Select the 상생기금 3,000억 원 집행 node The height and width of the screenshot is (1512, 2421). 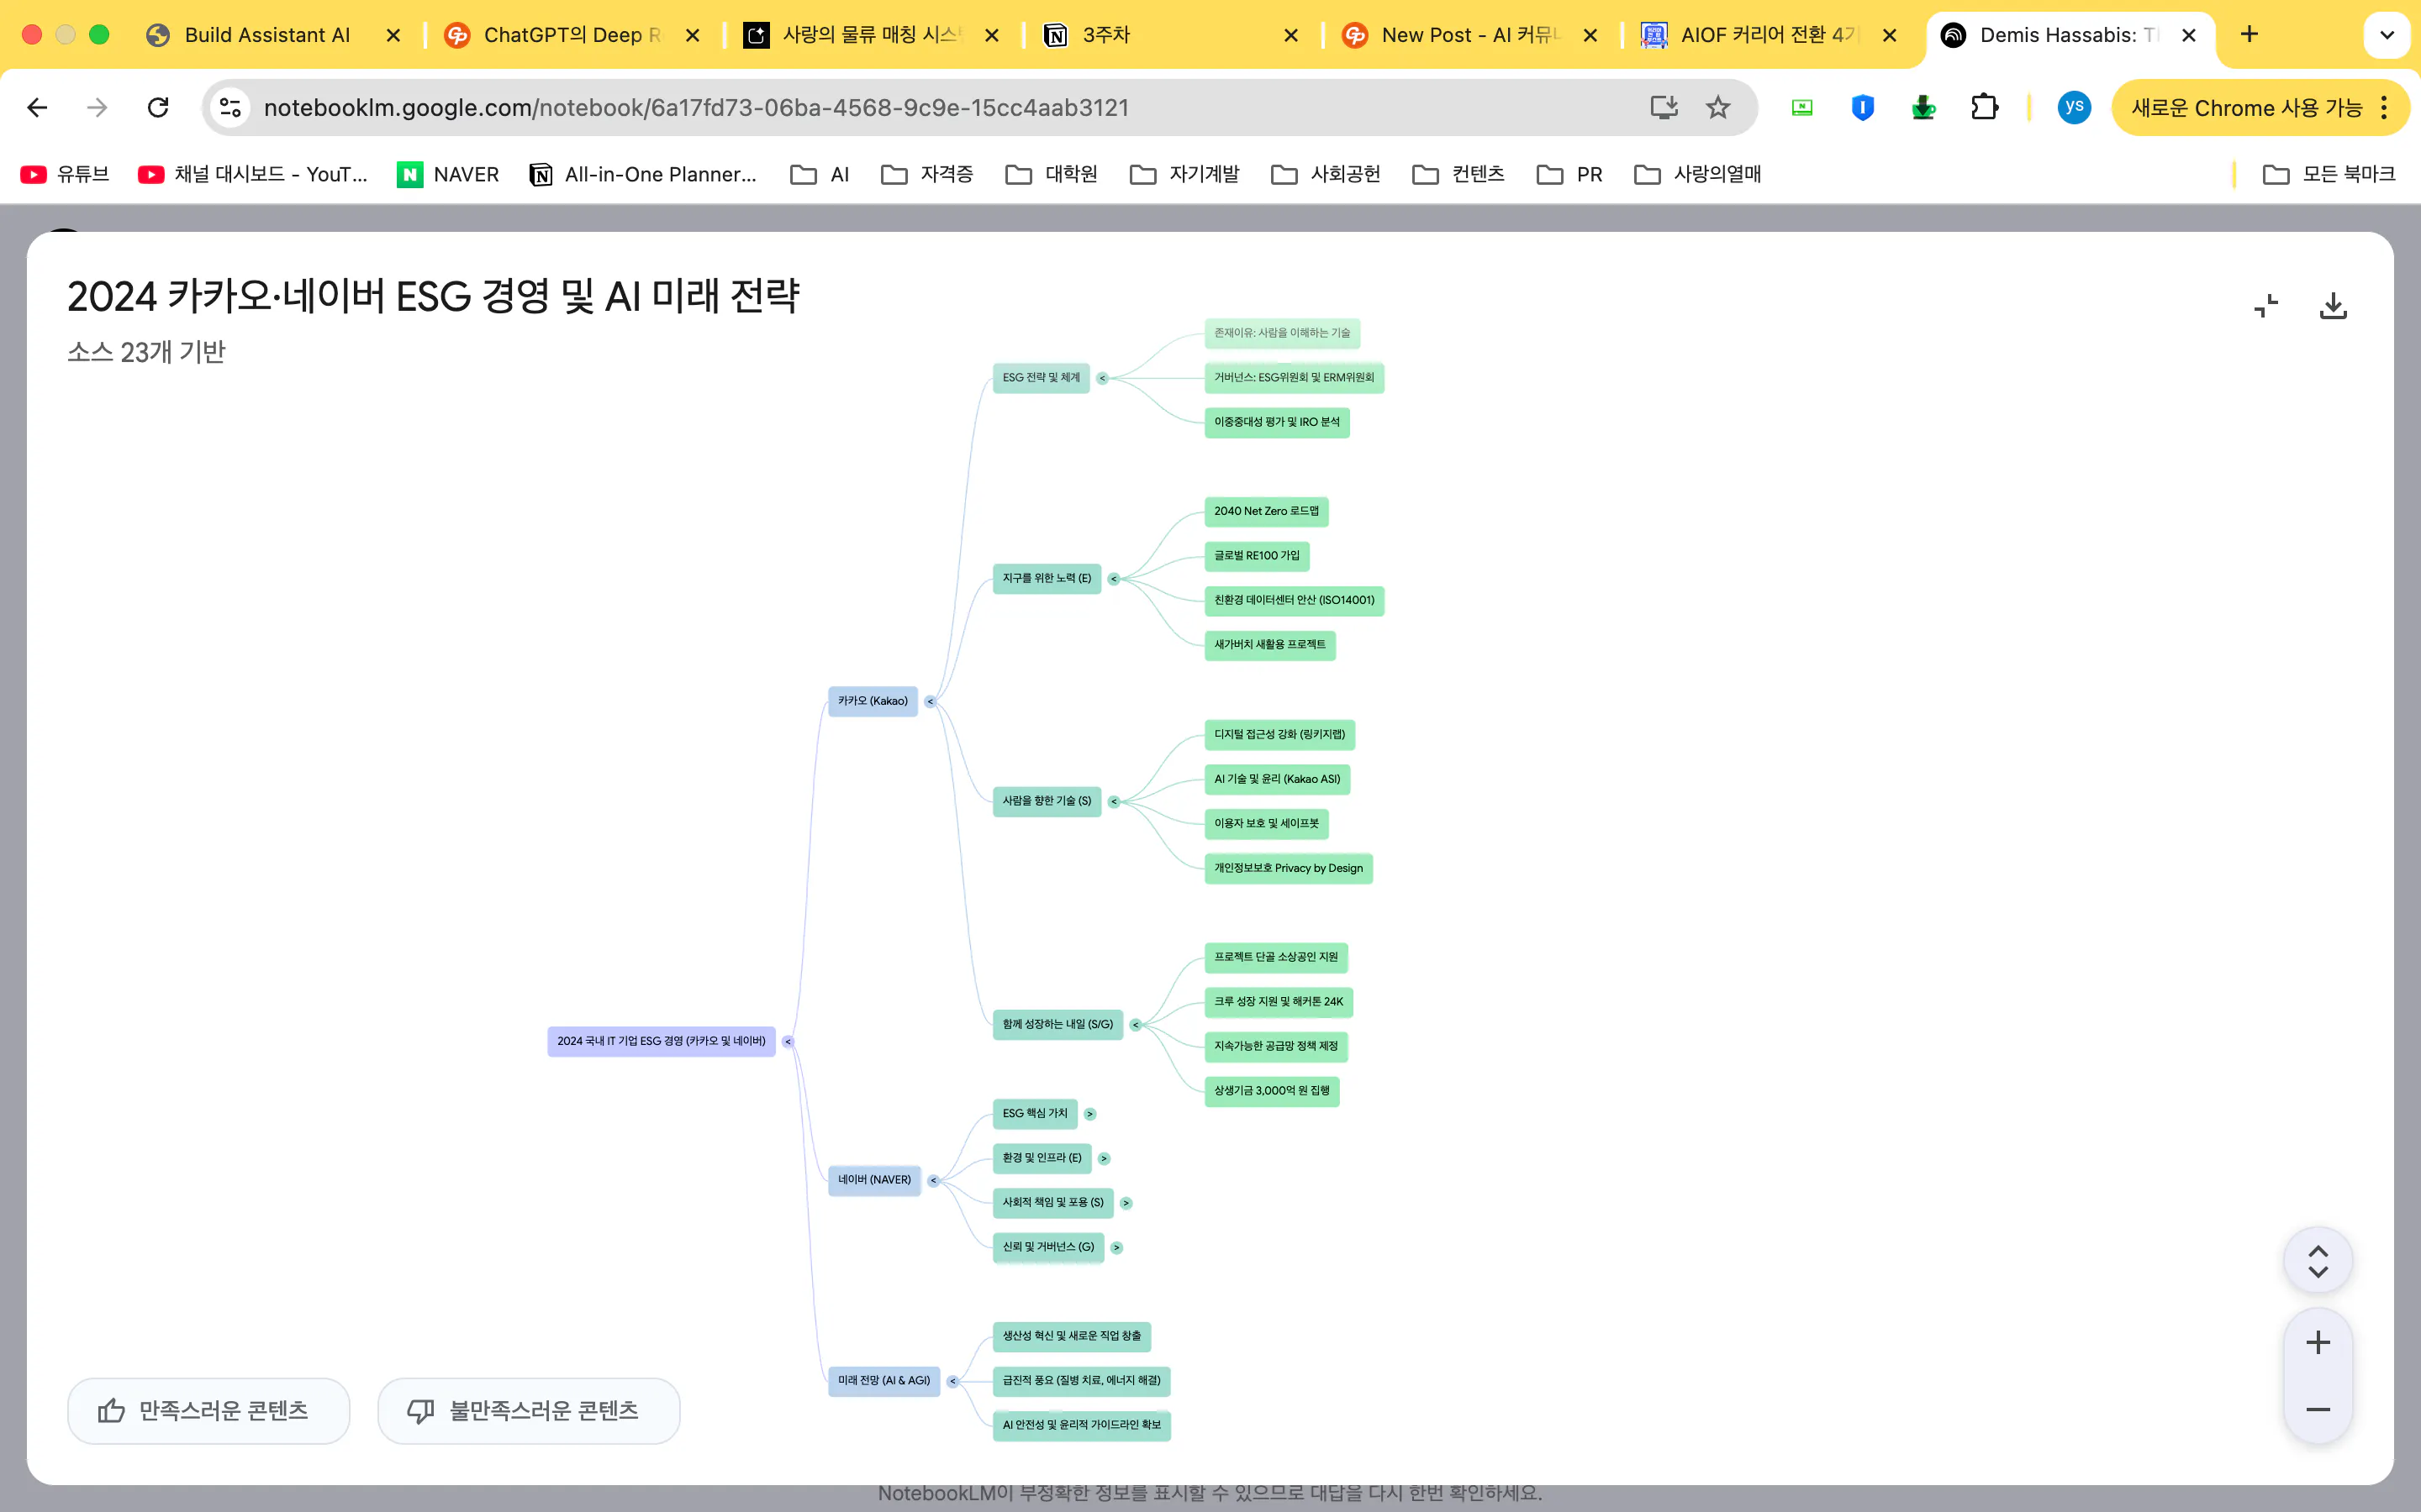point(1272,1091)
